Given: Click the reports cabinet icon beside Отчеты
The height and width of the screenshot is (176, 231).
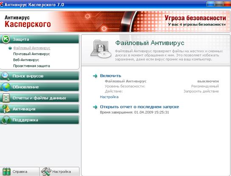Looking at the screenshot, I should [6, 98].
